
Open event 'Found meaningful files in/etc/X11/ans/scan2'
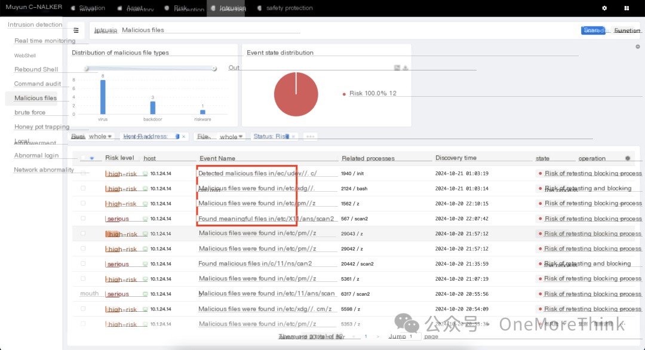(x=266, y=219)
